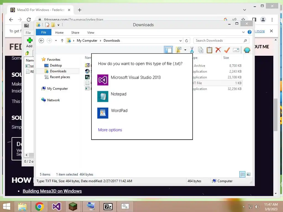This screenshot has height=212, width=283.
Task: Click the Cut scissors icon
Action: coord(192,50)
